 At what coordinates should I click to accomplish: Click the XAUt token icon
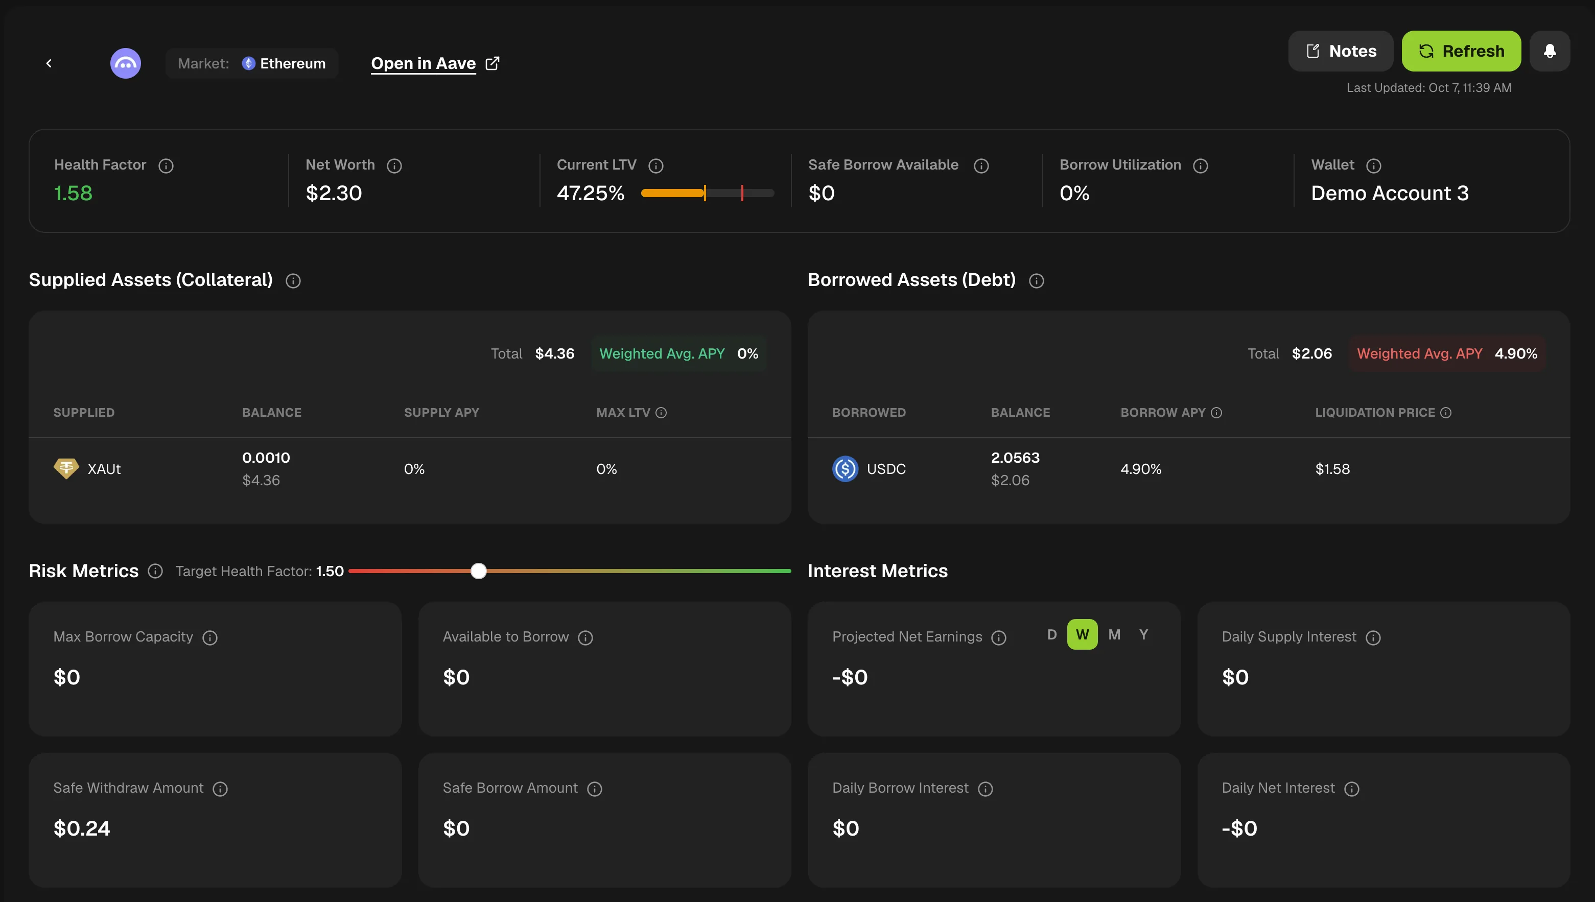click(66, 468)
